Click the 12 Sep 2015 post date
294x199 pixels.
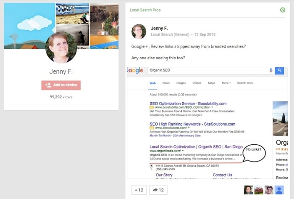(205, 34)
